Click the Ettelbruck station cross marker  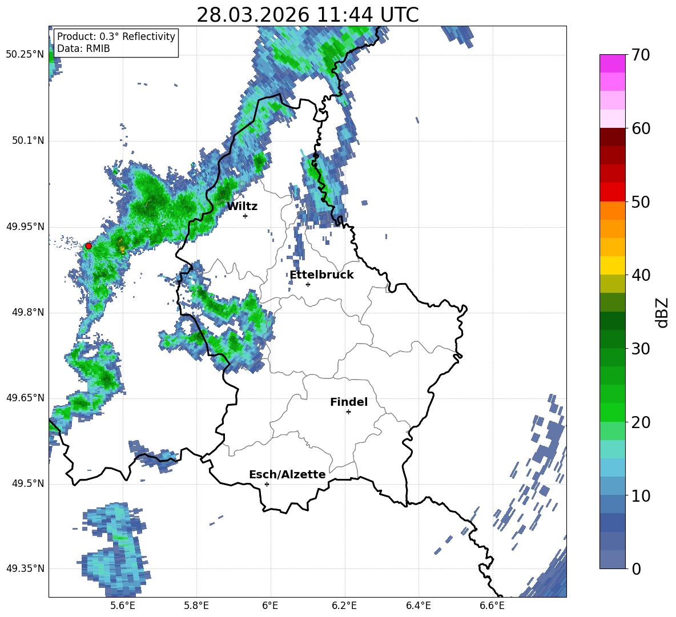[x=308, y=284]
